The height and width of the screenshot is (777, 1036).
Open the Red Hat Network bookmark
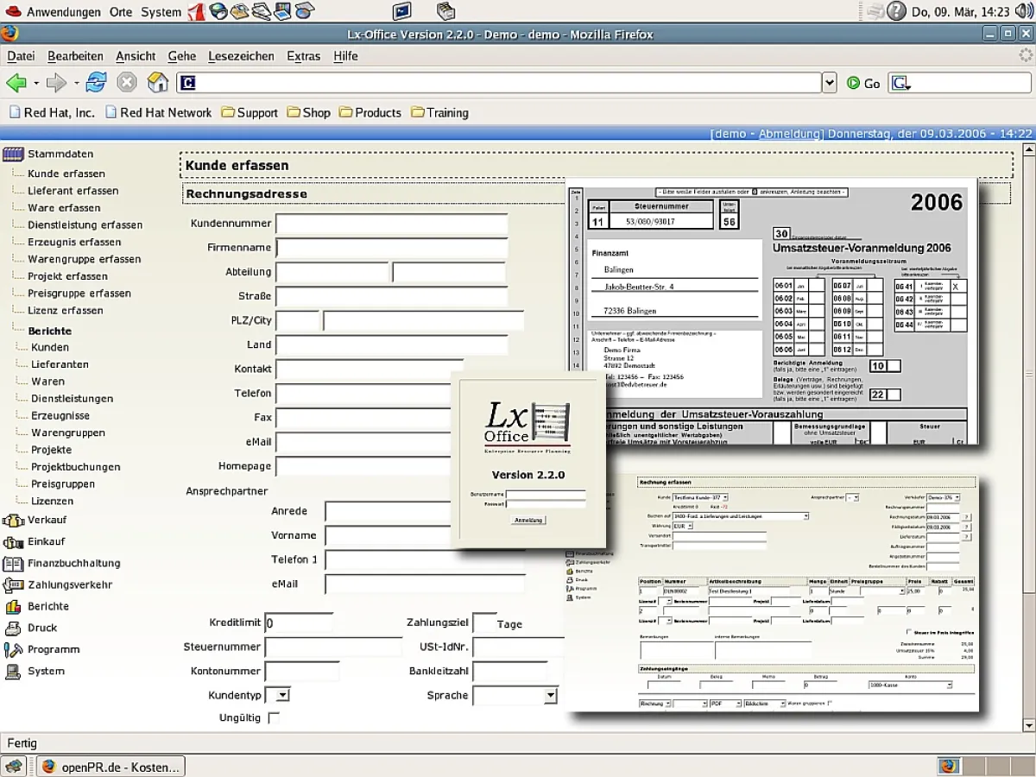pyautogui.click(x=158, y=112)
